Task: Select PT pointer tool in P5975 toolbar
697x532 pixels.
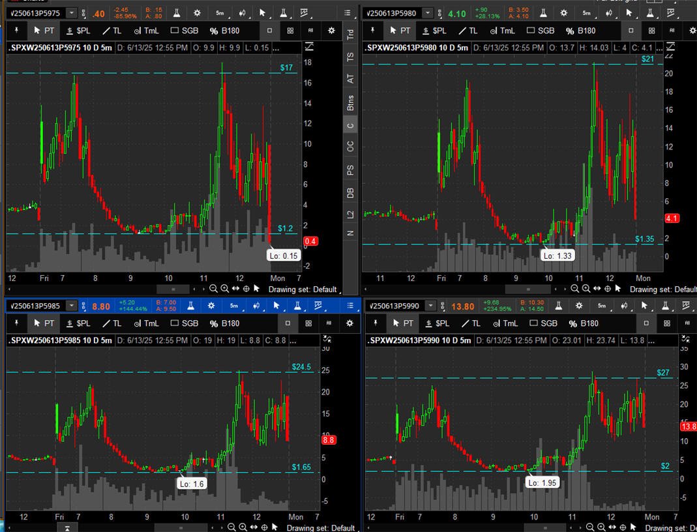Action: coord(44,31)
